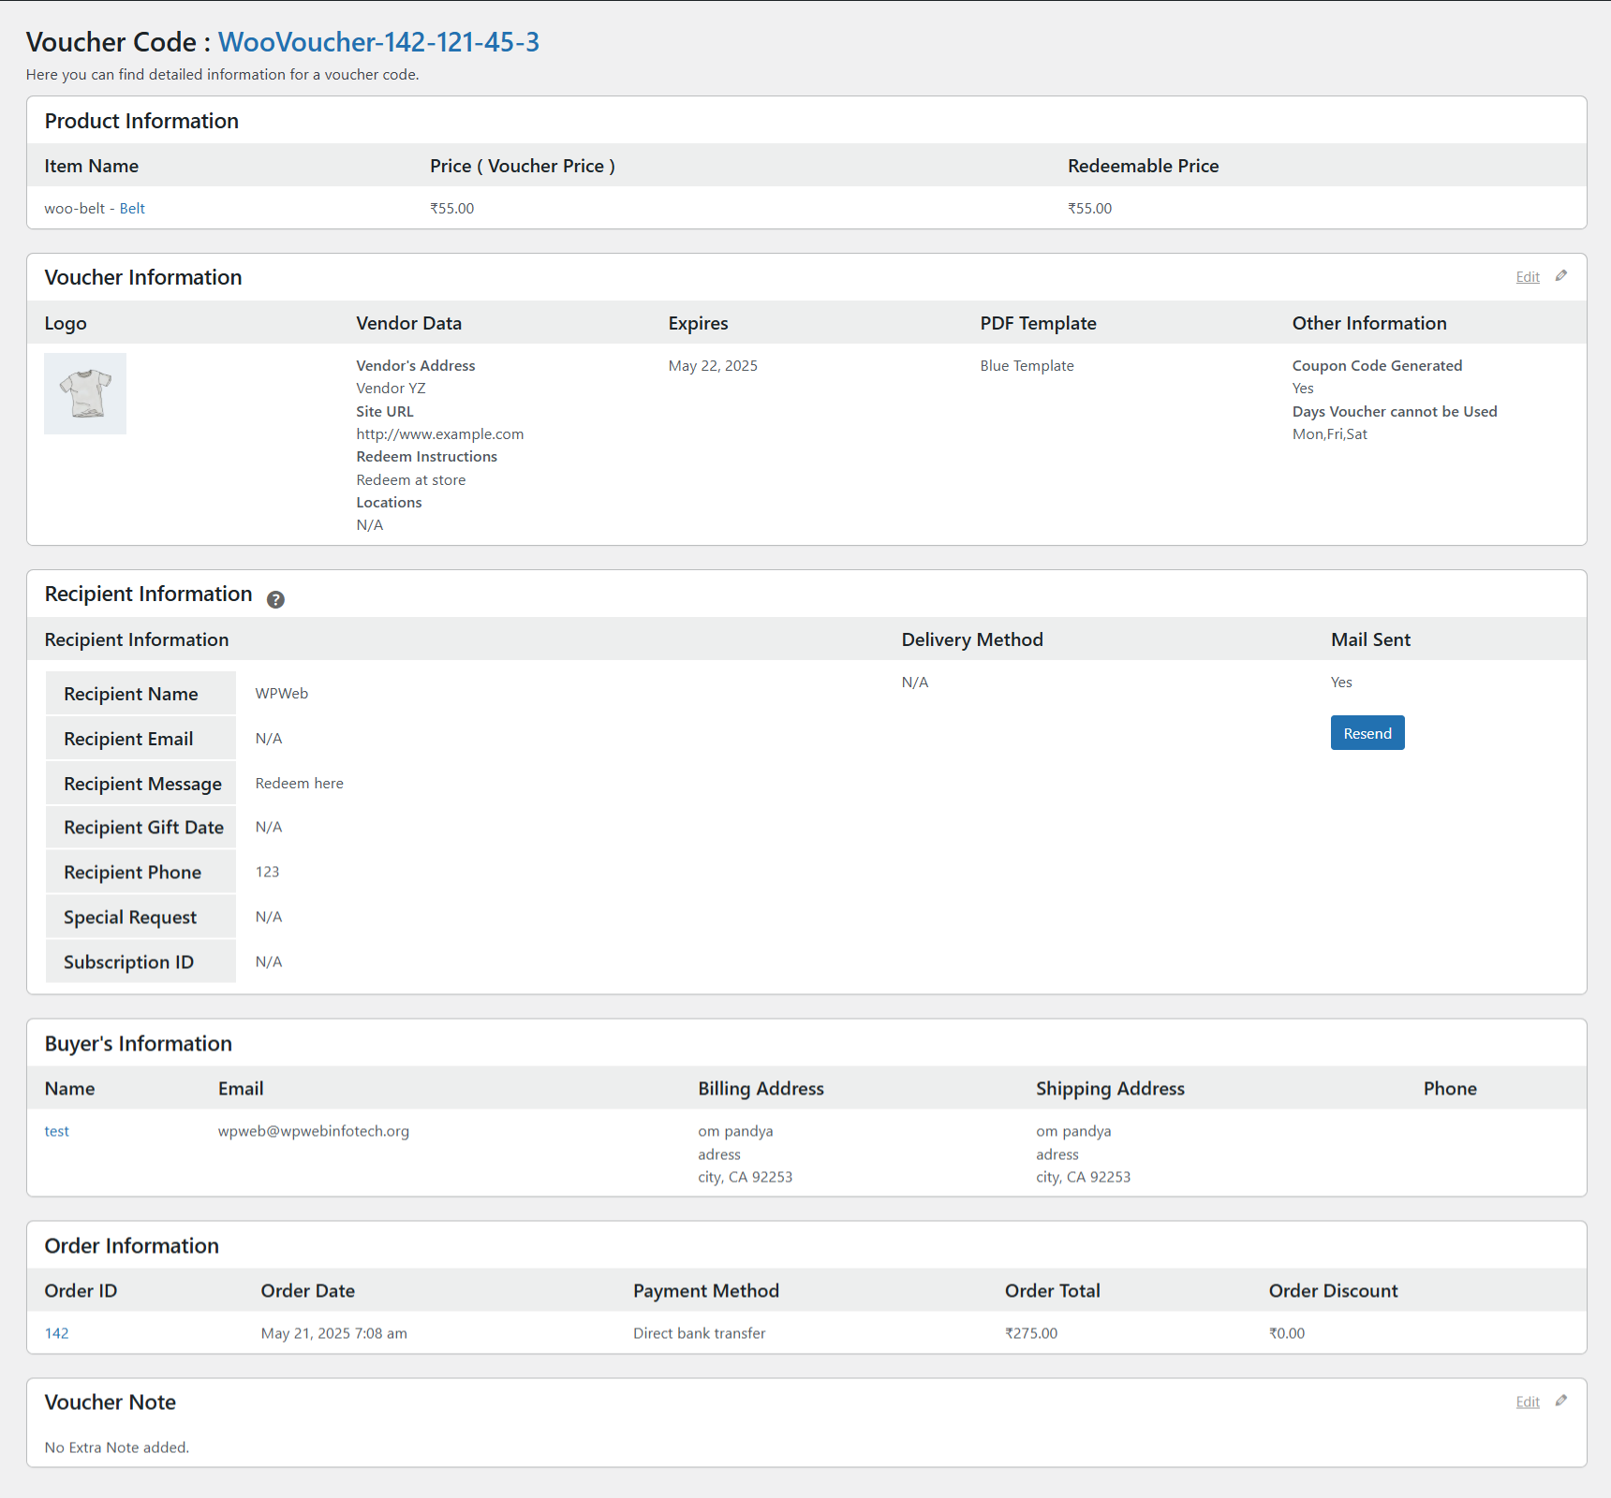The height and width of the screenshot is (1498, 1611).
Task: Click Edit link in Voucher Information section
Action: click(x=1528, y=277)
